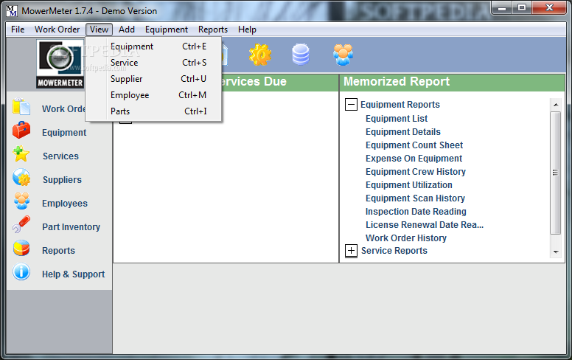Expand the Service Reports tree node
This screenshot has height=360, width=572.
click(351, 251)
